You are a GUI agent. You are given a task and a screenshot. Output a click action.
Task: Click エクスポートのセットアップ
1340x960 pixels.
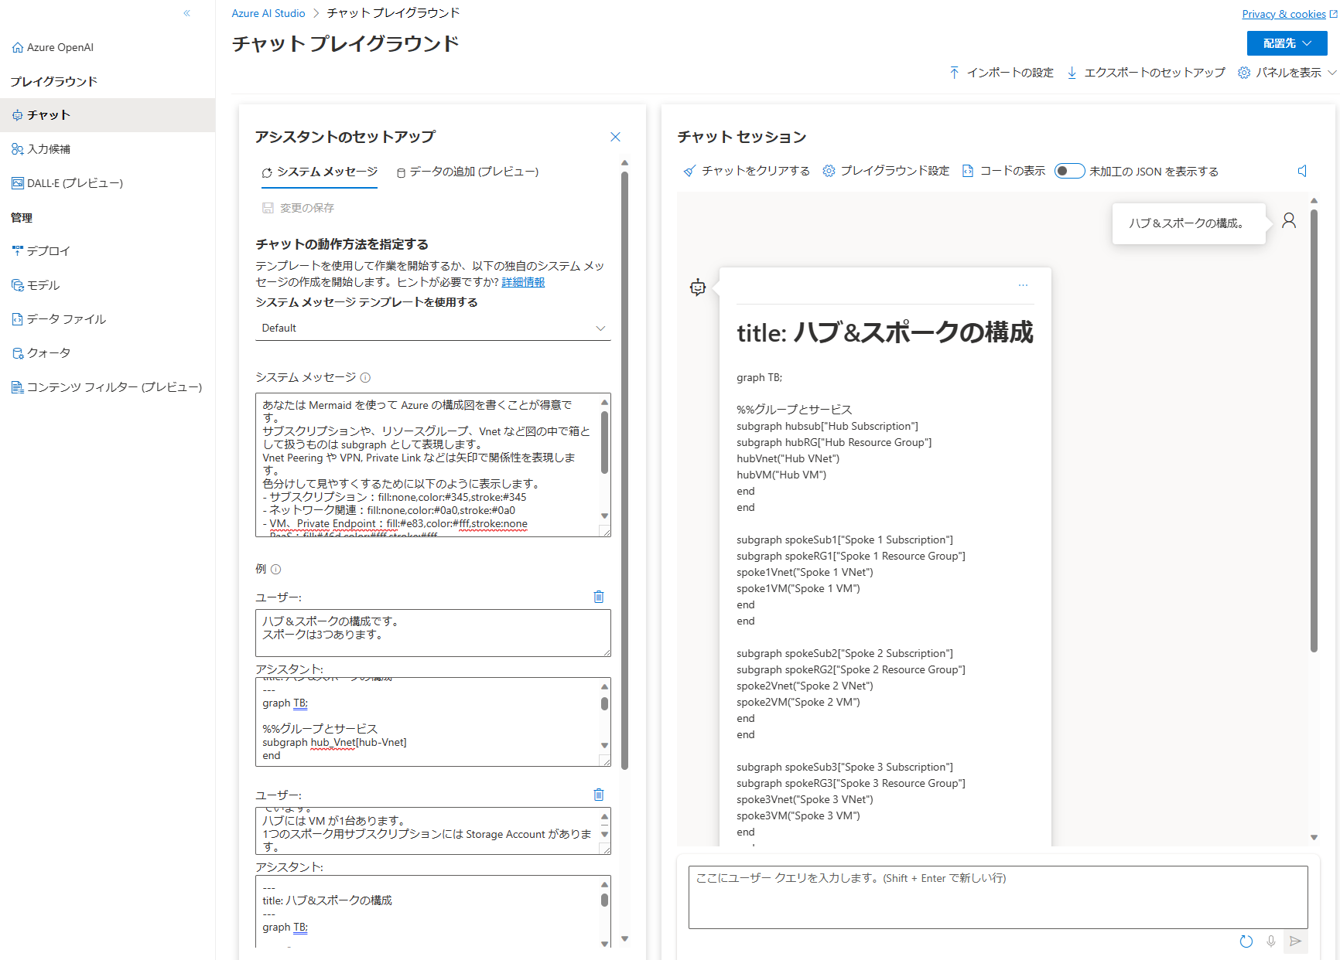1146,72
